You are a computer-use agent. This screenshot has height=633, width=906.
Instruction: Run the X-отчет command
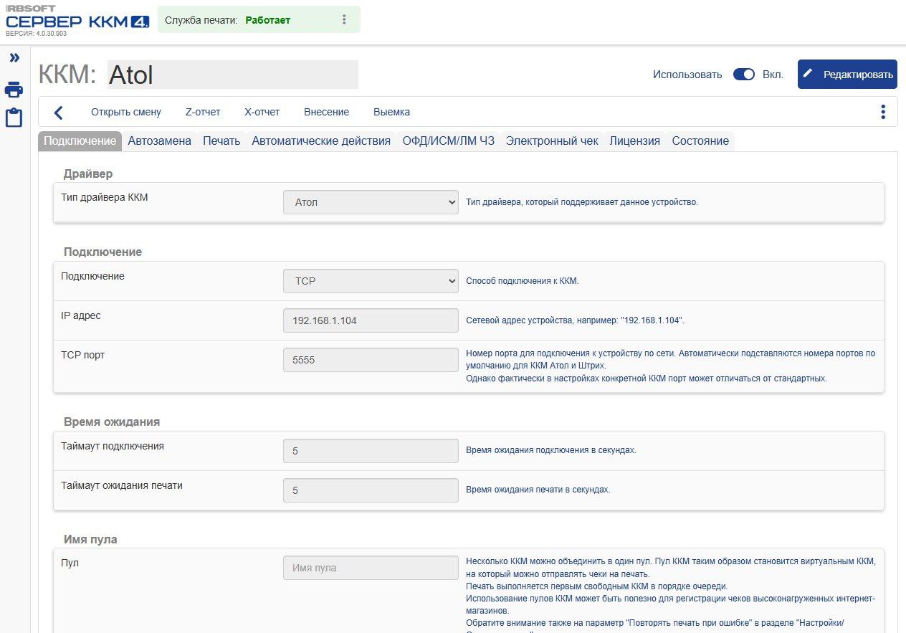pyautogui.click(x=262, y=112)
